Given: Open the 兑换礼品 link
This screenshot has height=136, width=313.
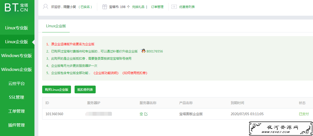Looking at the screenshot, I should tap(138, 7).
